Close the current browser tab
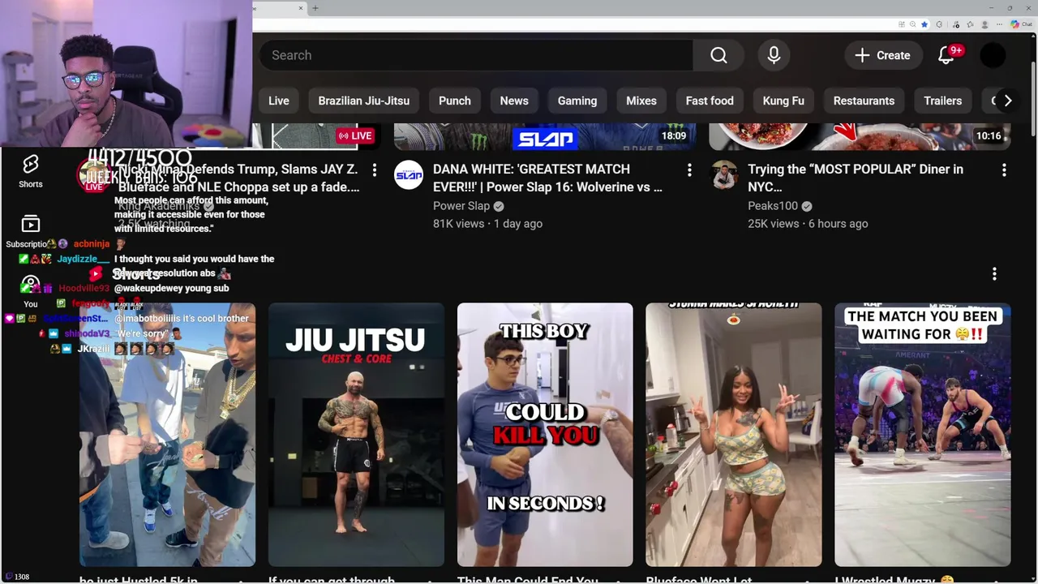The image size is (1038, 584). tap(301, 8)
